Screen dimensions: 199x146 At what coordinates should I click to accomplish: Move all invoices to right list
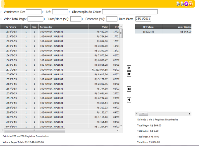(129, 74)
